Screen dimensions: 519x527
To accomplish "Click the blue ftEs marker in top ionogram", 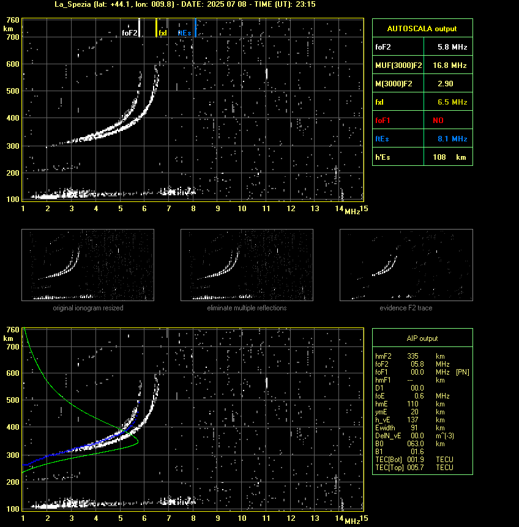I will (x=195, y=28).
